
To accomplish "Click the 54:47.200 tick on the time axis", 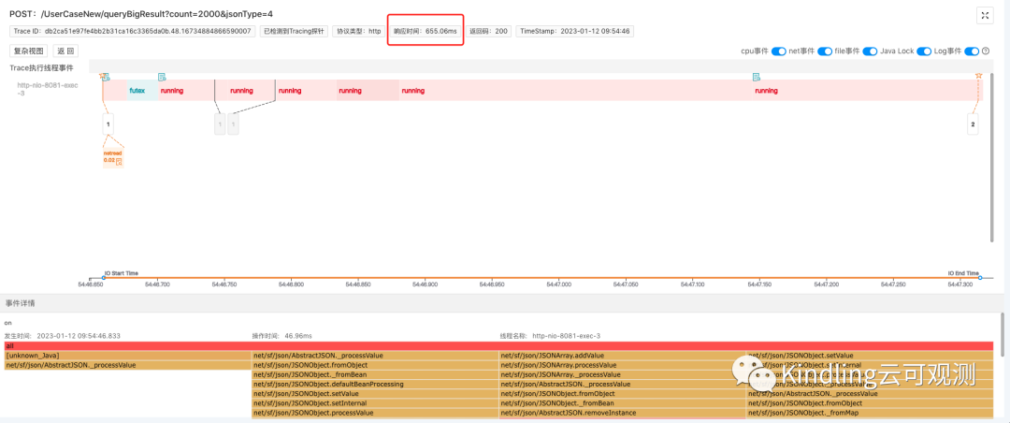I will pos(826,284).
